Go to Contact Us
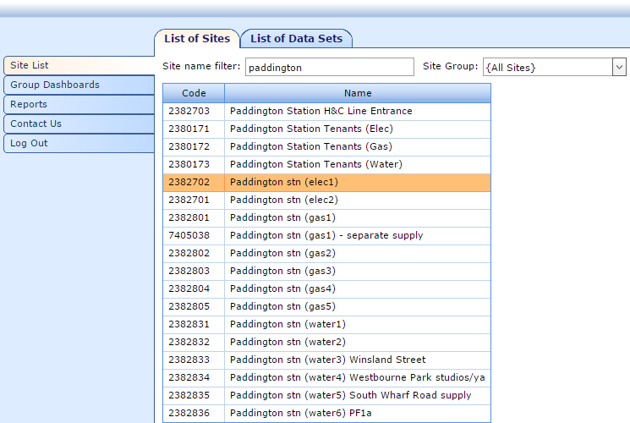 pyautogui.click(x=79, y=124)
